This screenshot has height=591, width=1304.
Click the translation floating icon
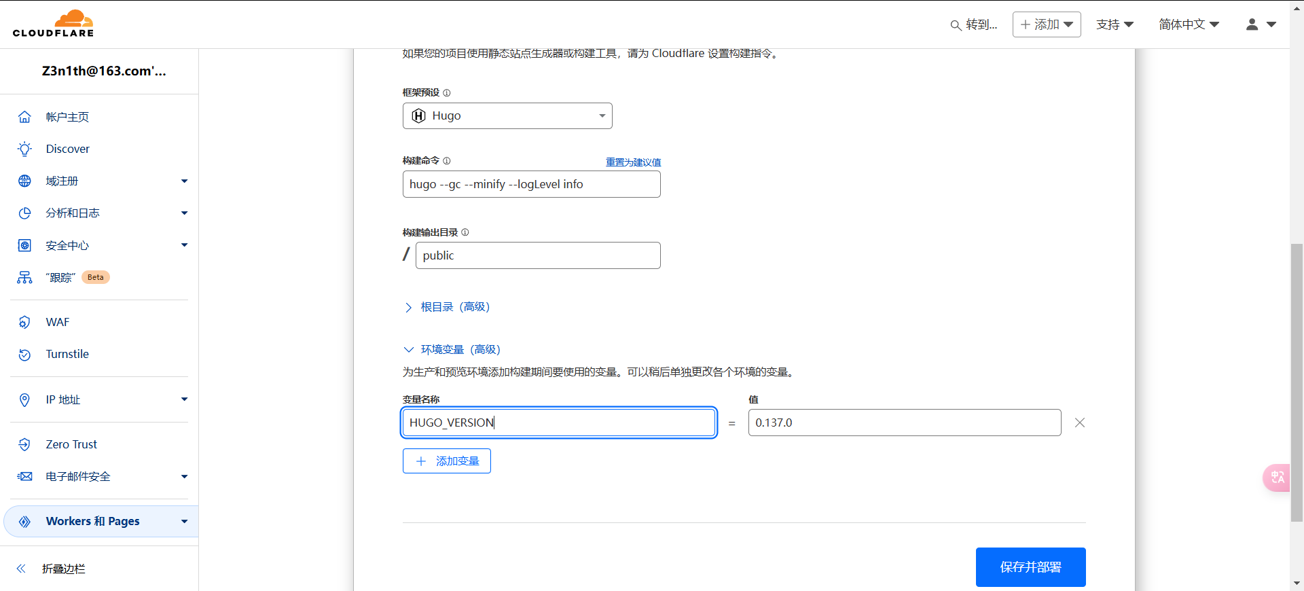[1277, 478]
